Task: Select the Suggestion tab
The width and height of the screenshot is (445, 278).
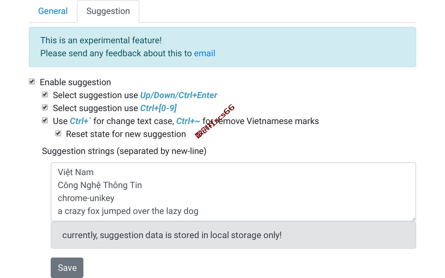Action: (x=108, y=11)
